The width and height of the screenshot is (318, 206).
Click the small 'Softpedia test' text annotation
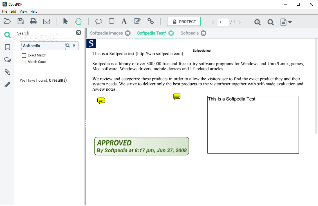[202, 51]
